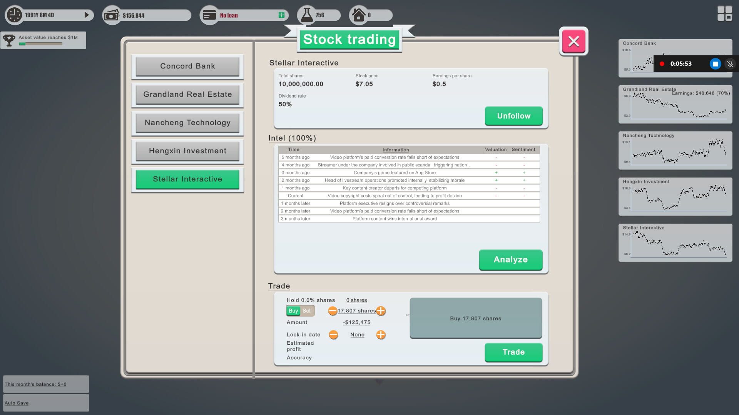Execute the trade with the Trade button
Viewport: 739px width, 415px height.
click(513, 352)
